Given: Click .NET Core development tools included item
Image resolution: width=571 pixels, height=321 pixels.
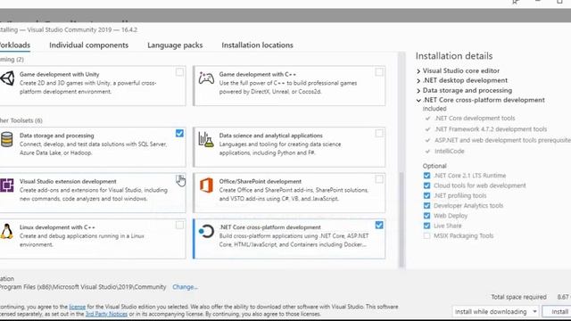Looking at the screenshot, I should tap(475, 118).
